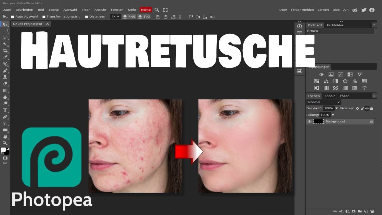The image size is (382, 215).
Task: Toggle Quick Mask mode
Action: [x=5, y=158]
